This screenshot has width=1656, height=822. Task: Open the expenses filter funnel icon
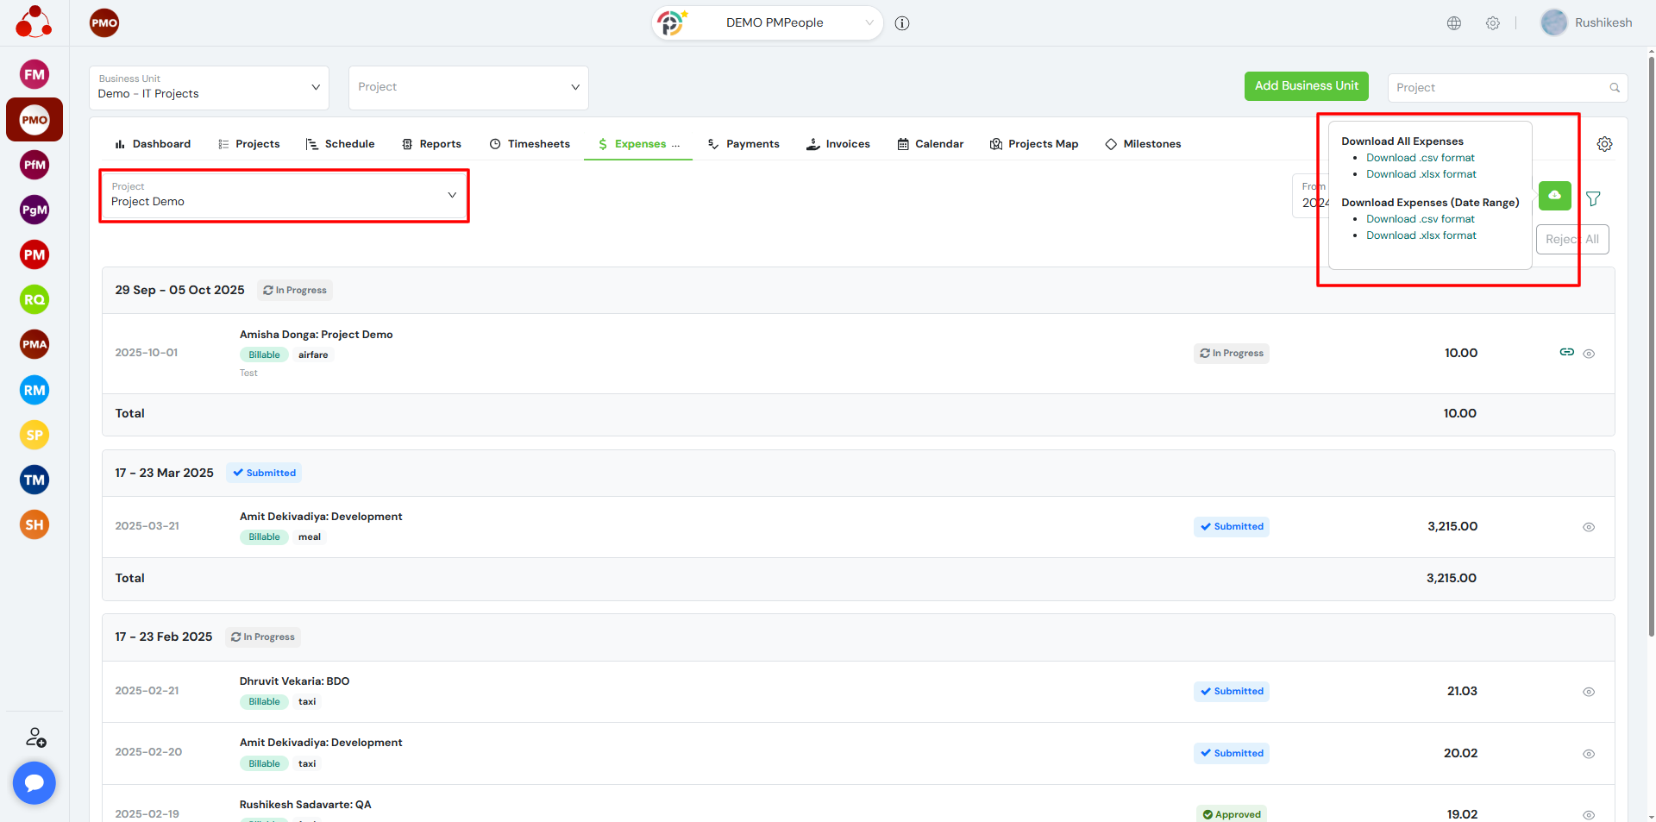click(x=1593, y=199)
